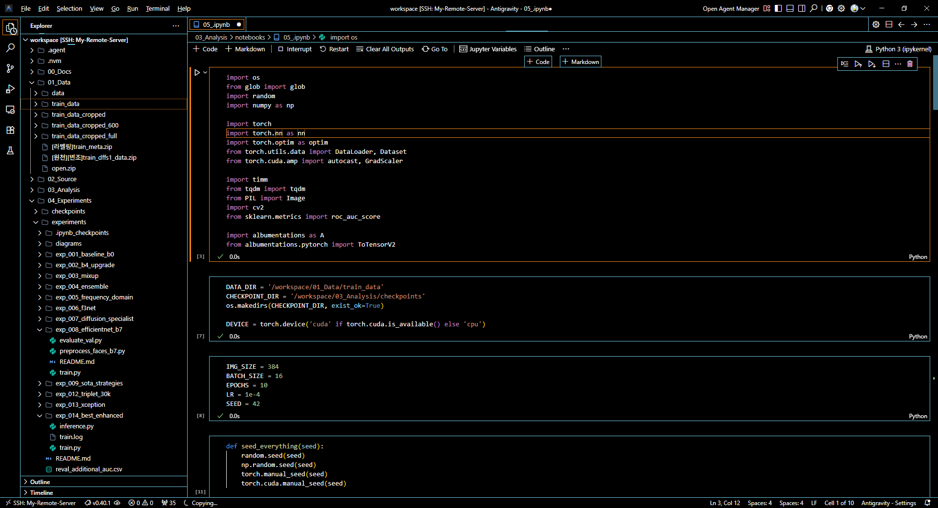Open train.log in exp_014_best_enhanced
Screen dimensions: 938x508
71,437
